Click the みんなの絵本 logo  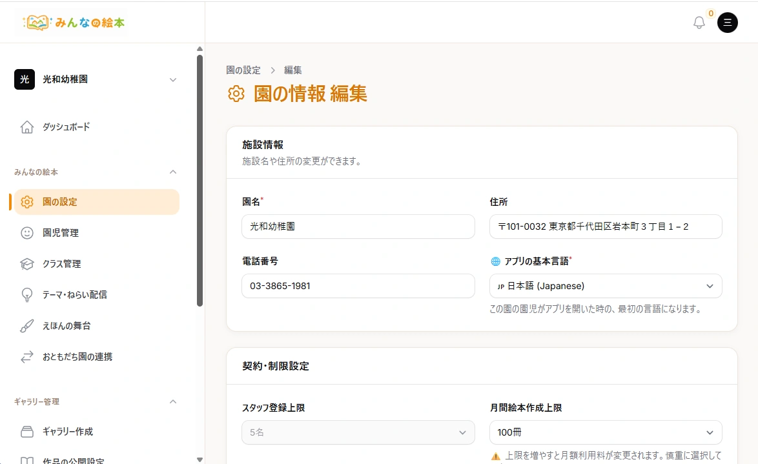[72, 22]
